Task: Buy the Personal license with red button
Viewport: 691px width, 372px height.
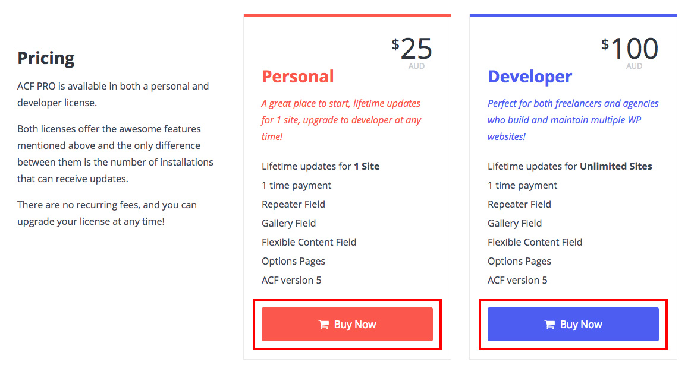Action: point(347,325)
